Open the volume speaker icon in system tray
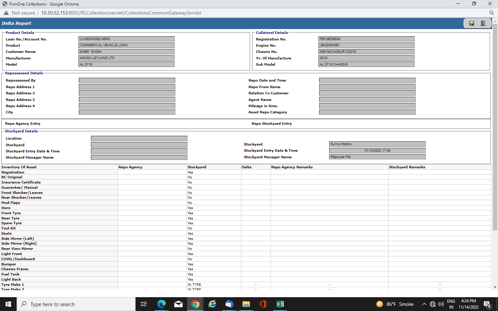 [441, 304]
